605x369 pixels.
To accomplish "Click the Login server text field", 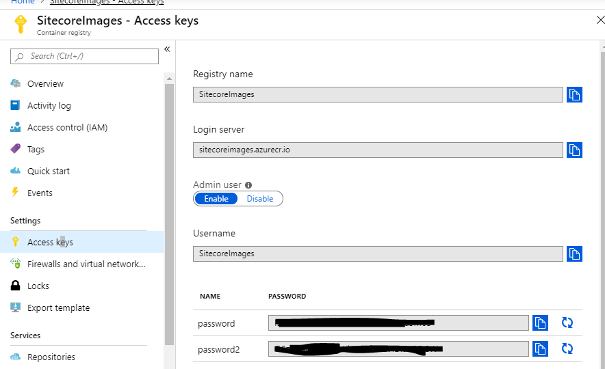I will point(378,150).
